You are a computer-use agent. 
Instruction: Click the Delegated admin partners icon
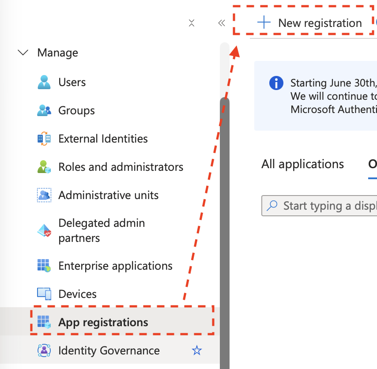[x=44, y=230]
